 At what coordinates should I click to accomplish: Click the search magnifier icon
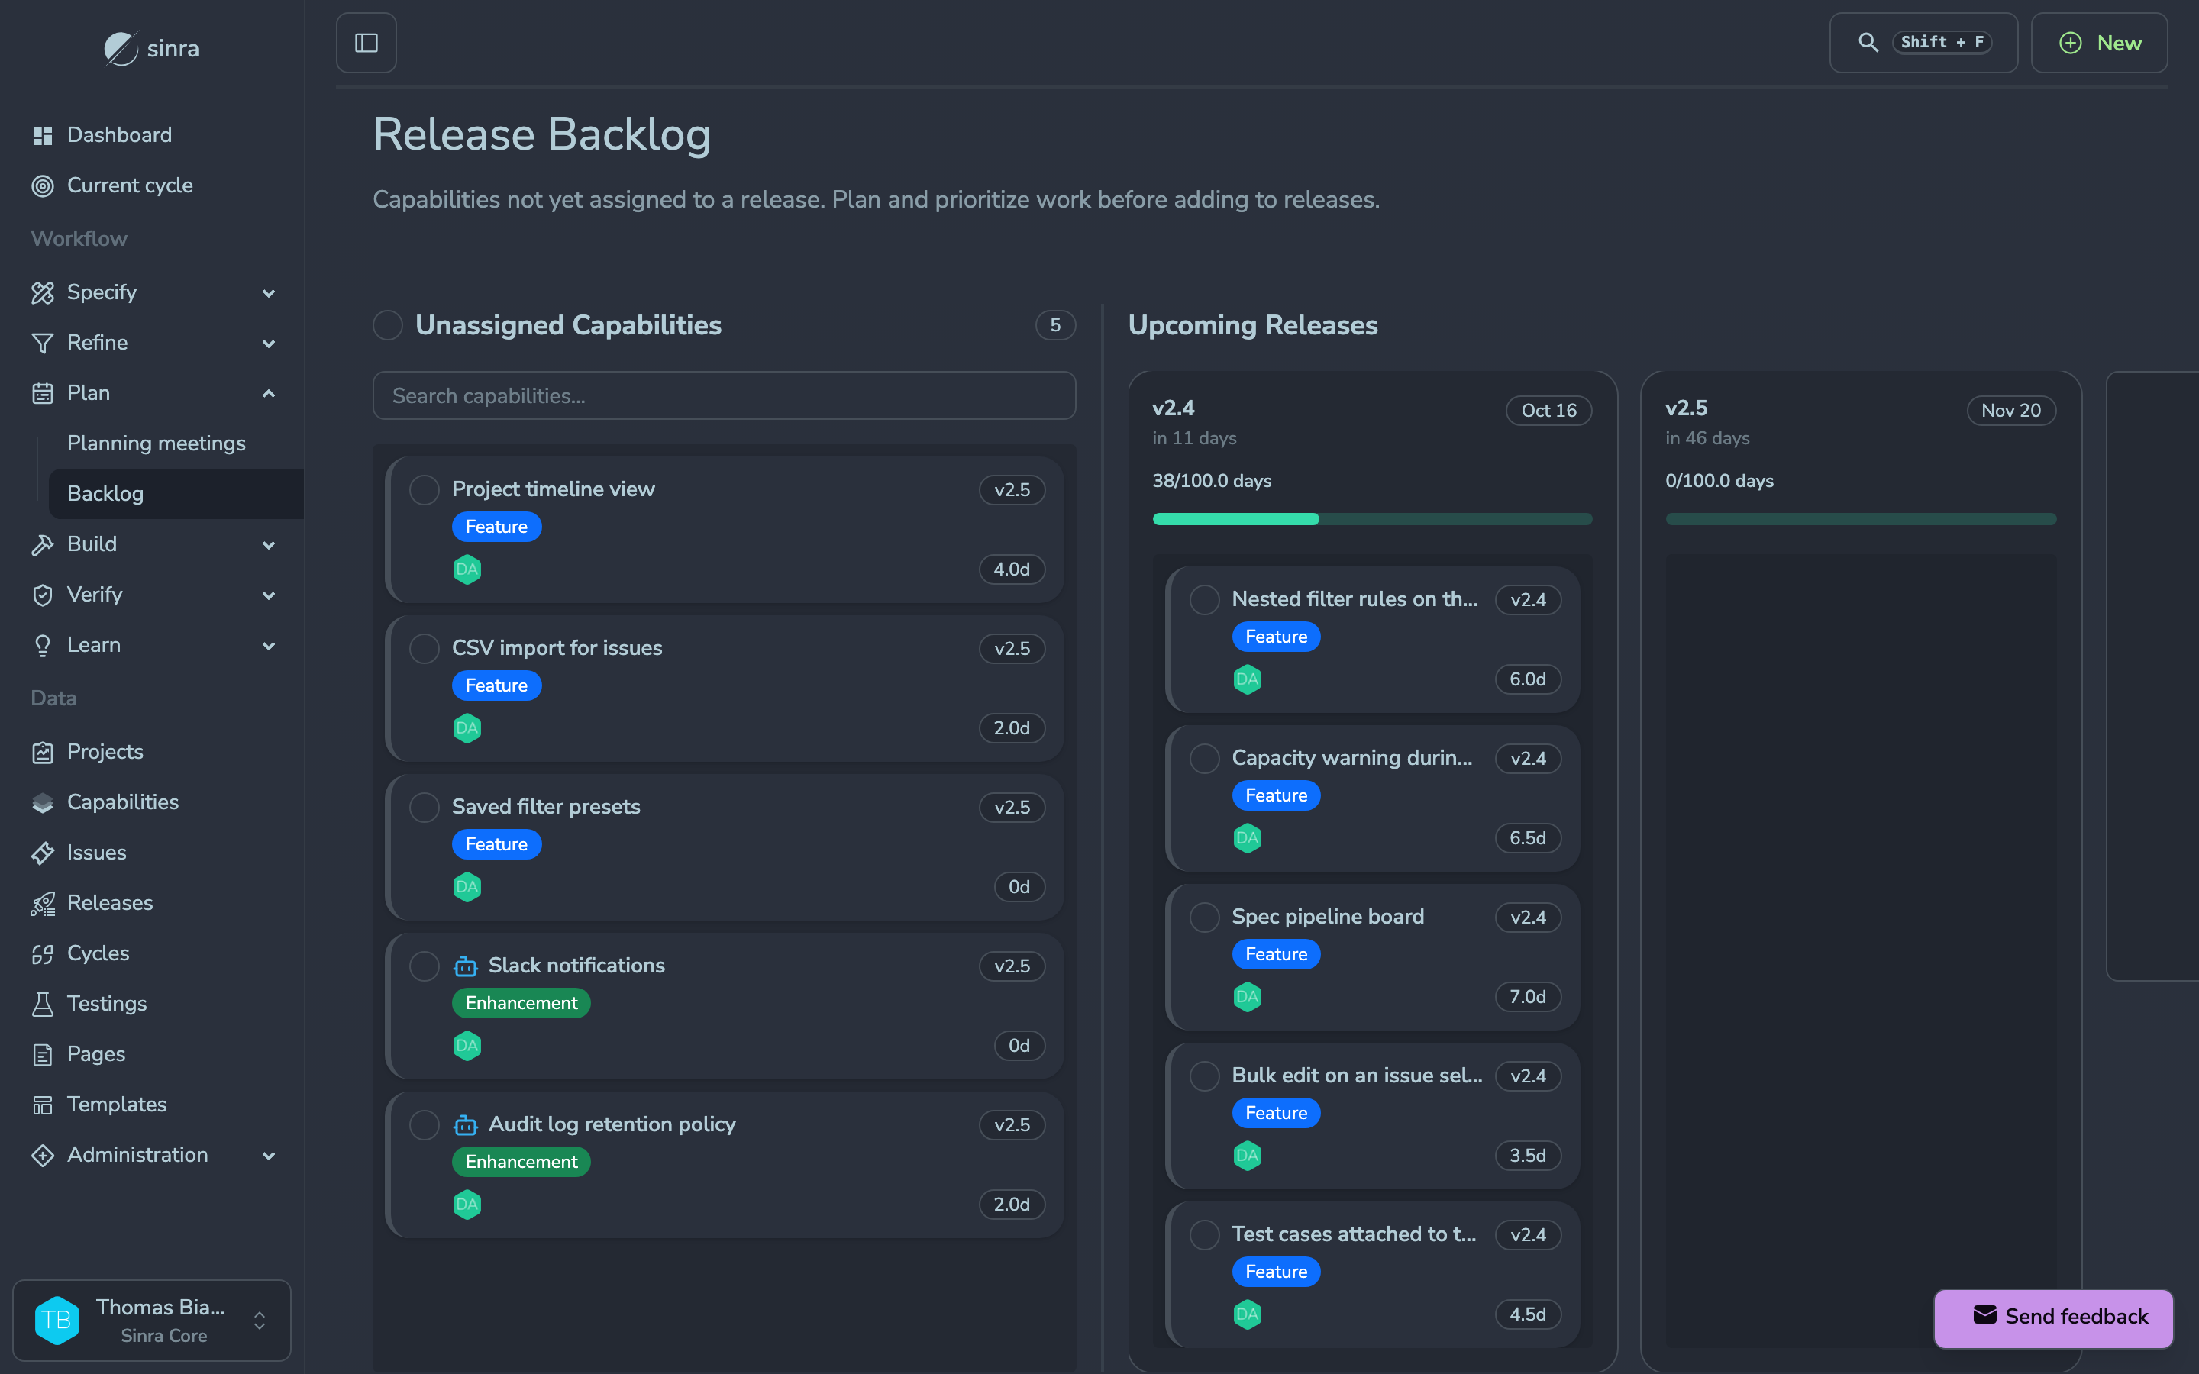tap(1868, 43)
